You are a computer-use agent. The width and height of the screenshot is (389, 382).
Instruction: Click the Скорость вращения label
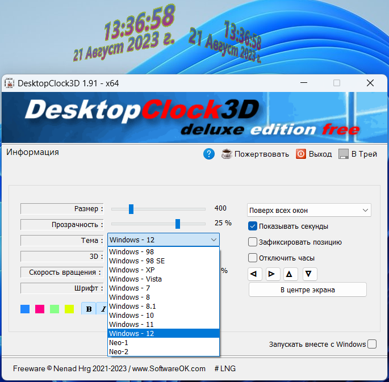pyautogui.click(x=62, y=272)
